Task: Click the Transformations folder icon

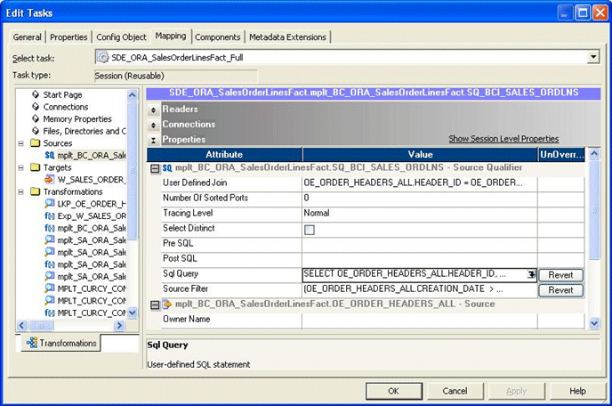Action: (x=36, y=191)
